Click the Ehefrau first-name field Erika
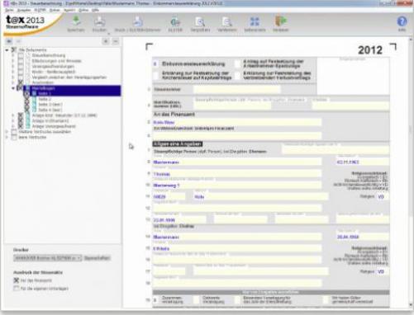The image size is (414, 315). pos(237,248)
